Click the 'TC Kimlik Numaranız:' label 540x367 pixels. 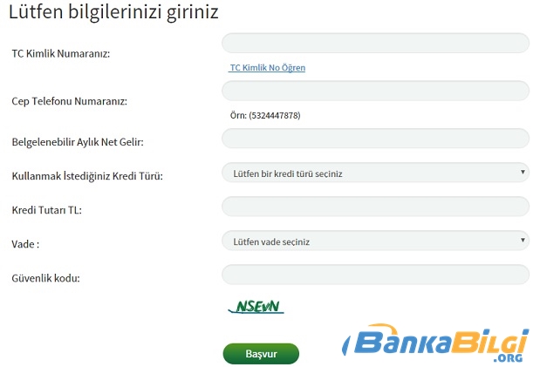pyautogui.click(x=61, y=54)
